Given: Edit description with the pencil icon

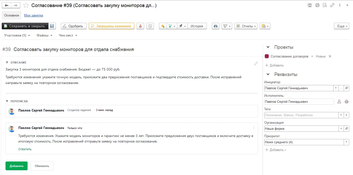Looking at the screenshot, I should (x=256, y=63).
